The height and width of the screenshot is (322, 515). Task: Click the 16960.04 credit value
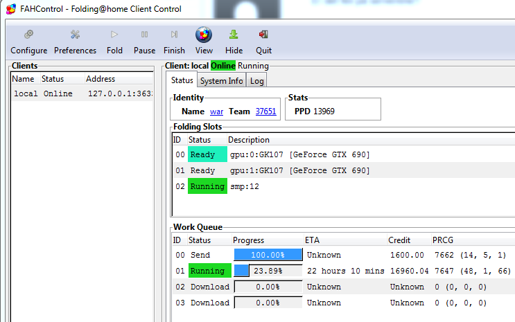point(409,271)
